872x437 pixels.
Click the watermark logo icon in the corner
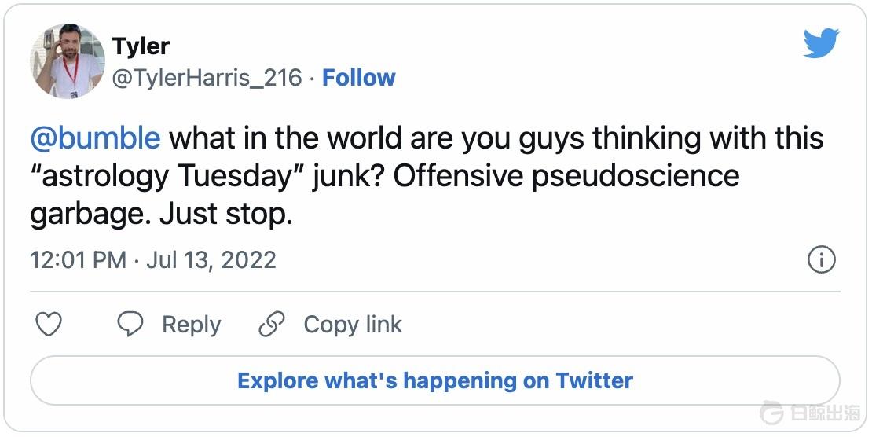pos(771,413)
